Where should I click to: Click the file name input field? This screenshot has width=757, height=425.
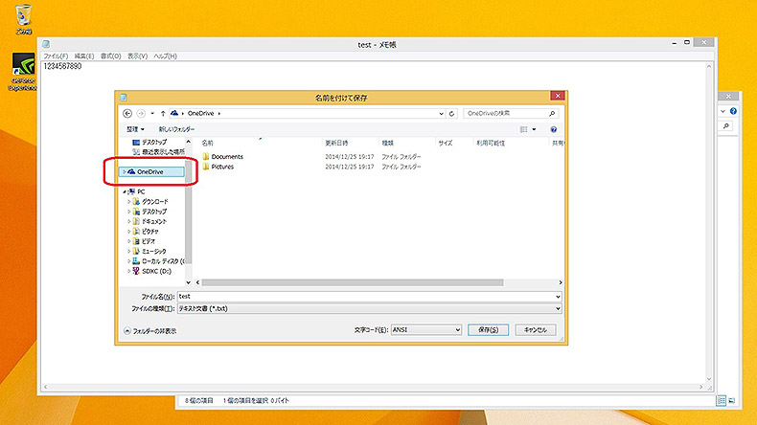click(x=365, y=297)
